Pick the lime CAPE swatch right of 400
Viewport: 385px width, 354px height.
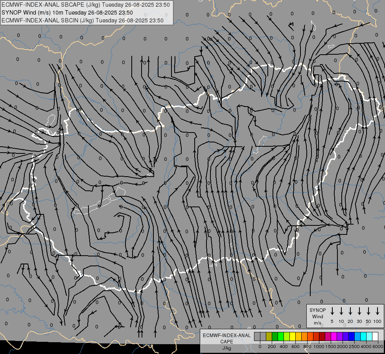[x=287, y=337]
